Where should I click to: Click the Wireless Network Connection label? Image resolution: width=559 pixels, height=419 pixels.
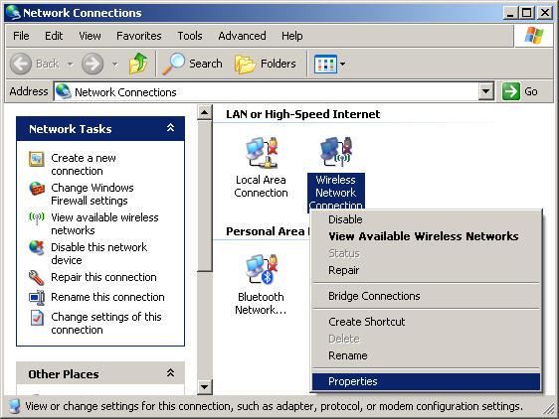click(x=336, y=193)
